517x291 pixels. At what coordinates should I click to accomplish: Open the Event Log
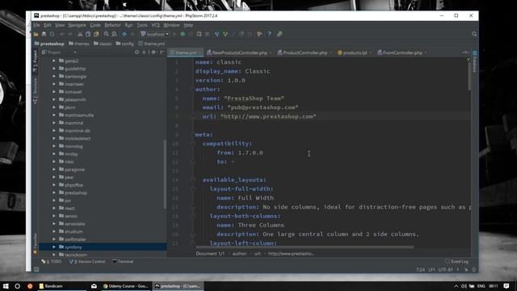pyautogui.click(x=456, y=261)
